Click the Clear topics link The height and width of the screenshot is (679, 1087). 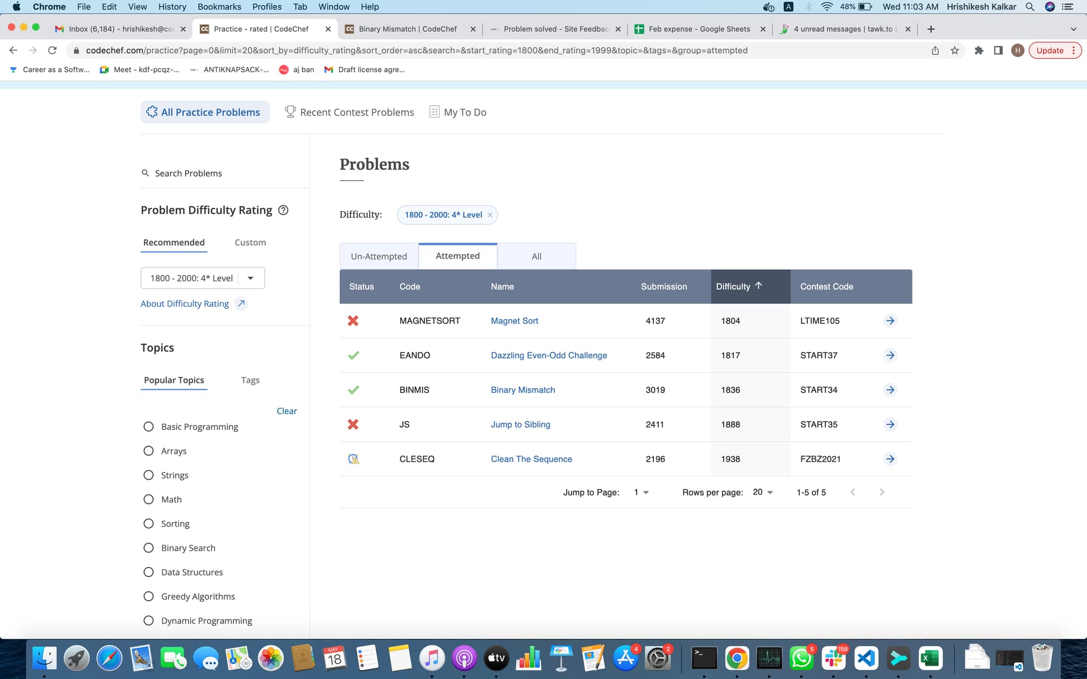(286, 411)
